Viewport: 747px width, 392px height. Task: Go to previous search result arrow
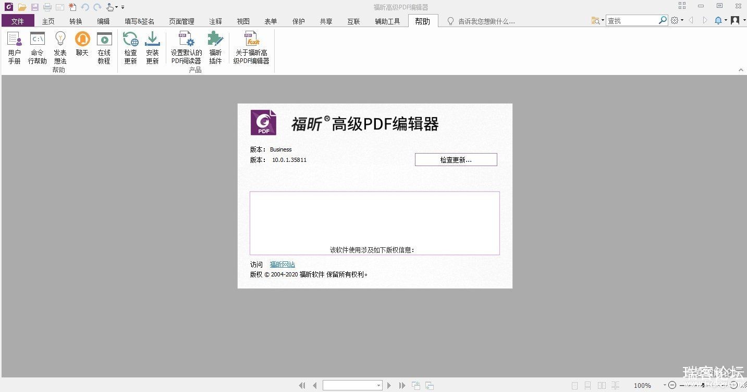coord(691,20)
